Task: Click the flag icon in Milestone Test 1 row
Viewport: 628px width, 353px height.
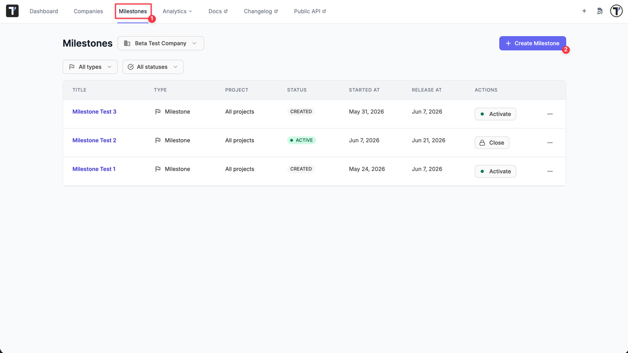Action: pyautogui.click(x=158, y=169)
